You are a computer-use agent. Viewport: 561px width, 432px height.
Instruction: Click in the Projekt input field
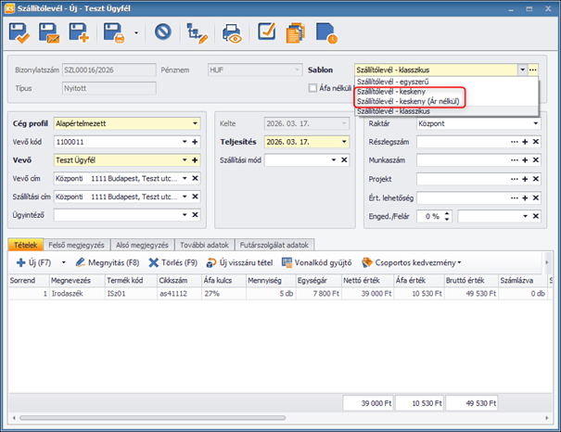pyautogui.click(x=463, y=179)
